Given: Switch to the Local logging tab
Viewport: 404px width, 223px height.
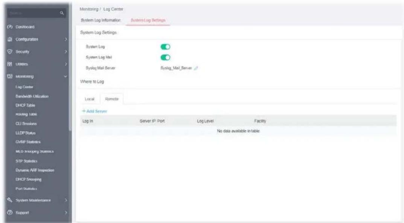Looking at the screenshot, I should pos(90,99).
